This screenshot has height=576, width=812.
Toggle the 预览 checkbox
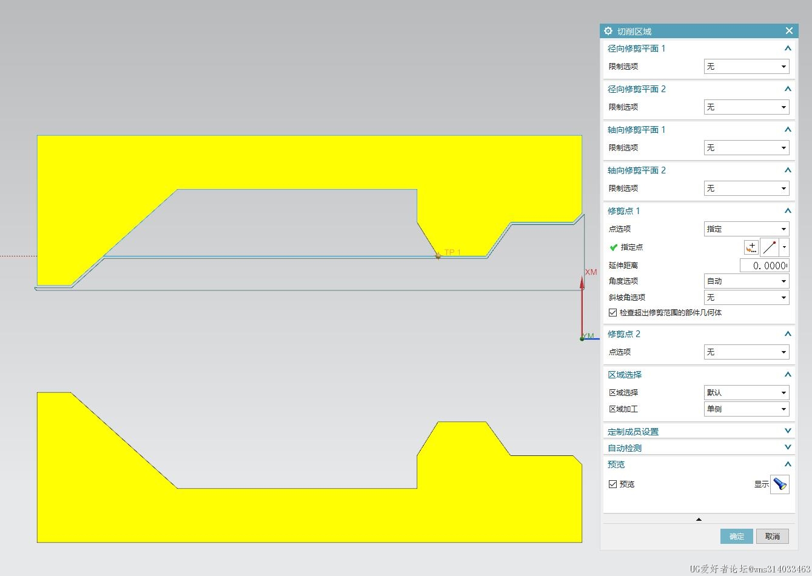tap(612, 484)
